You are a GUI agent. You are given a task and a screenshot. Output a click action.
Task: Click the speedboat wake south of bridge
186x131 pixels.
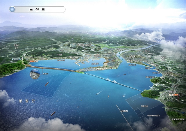tap(99, 93)
